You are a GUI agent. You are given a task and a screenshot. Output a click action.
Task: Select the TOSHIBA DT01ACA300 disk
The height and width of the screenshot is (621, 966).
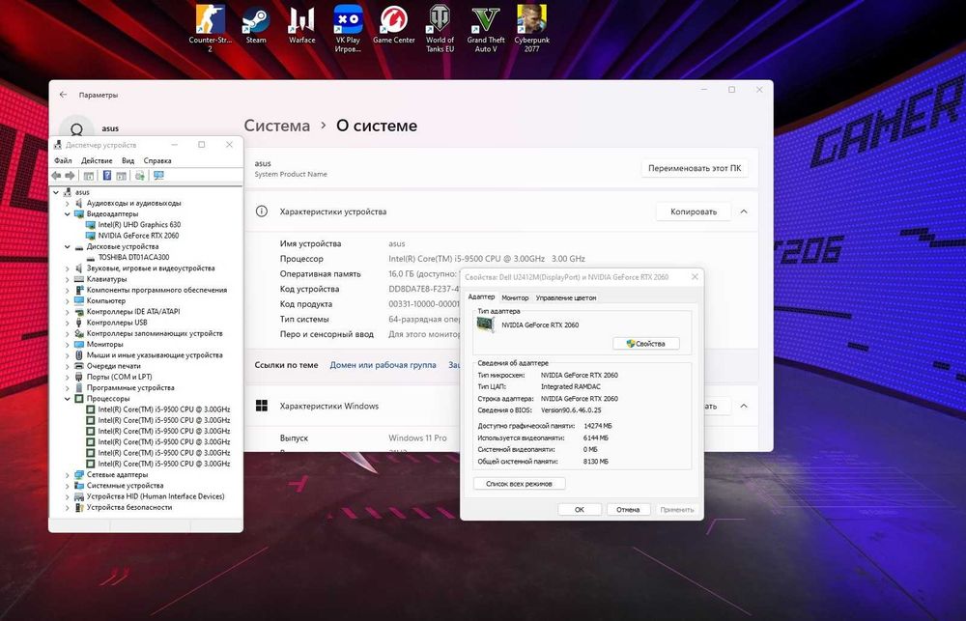(x=133, y=258)
